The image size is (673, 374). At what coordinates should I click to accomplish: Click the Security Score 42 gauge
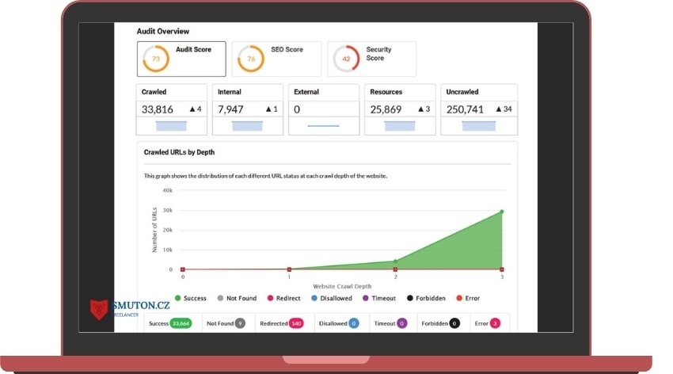pyautogui.click(x=346, y=59)
